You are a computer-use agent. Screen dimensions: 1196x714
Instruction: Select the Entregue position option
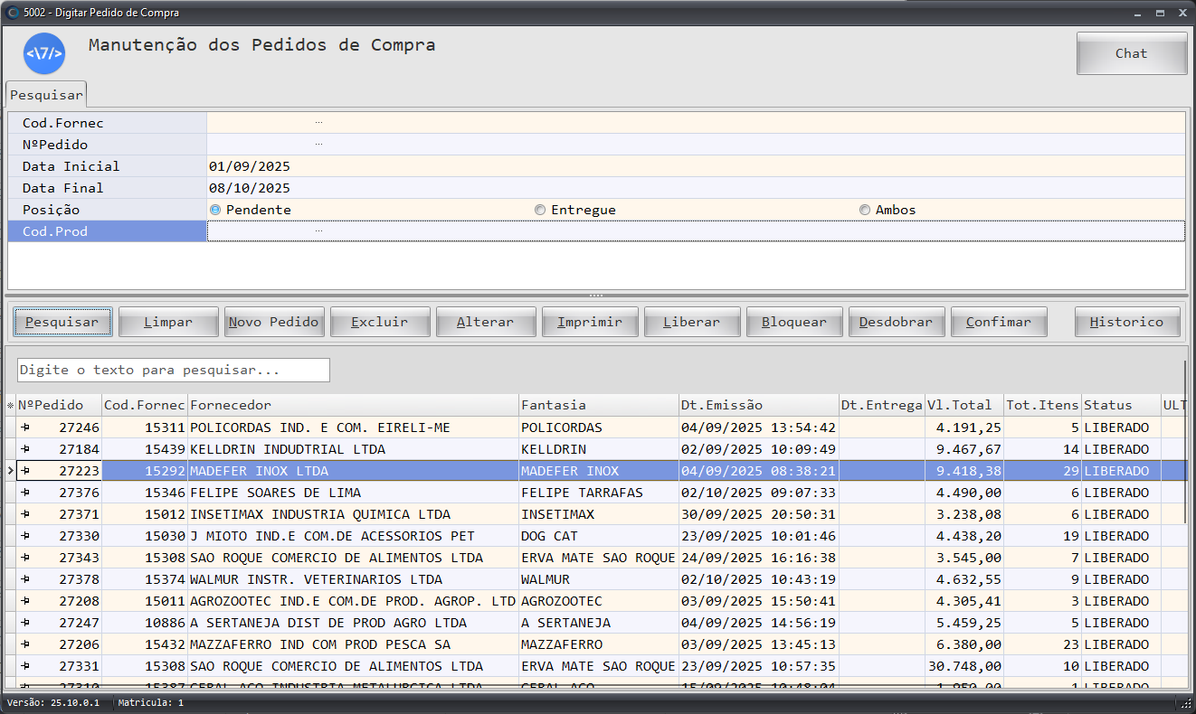tap(540, 210)
